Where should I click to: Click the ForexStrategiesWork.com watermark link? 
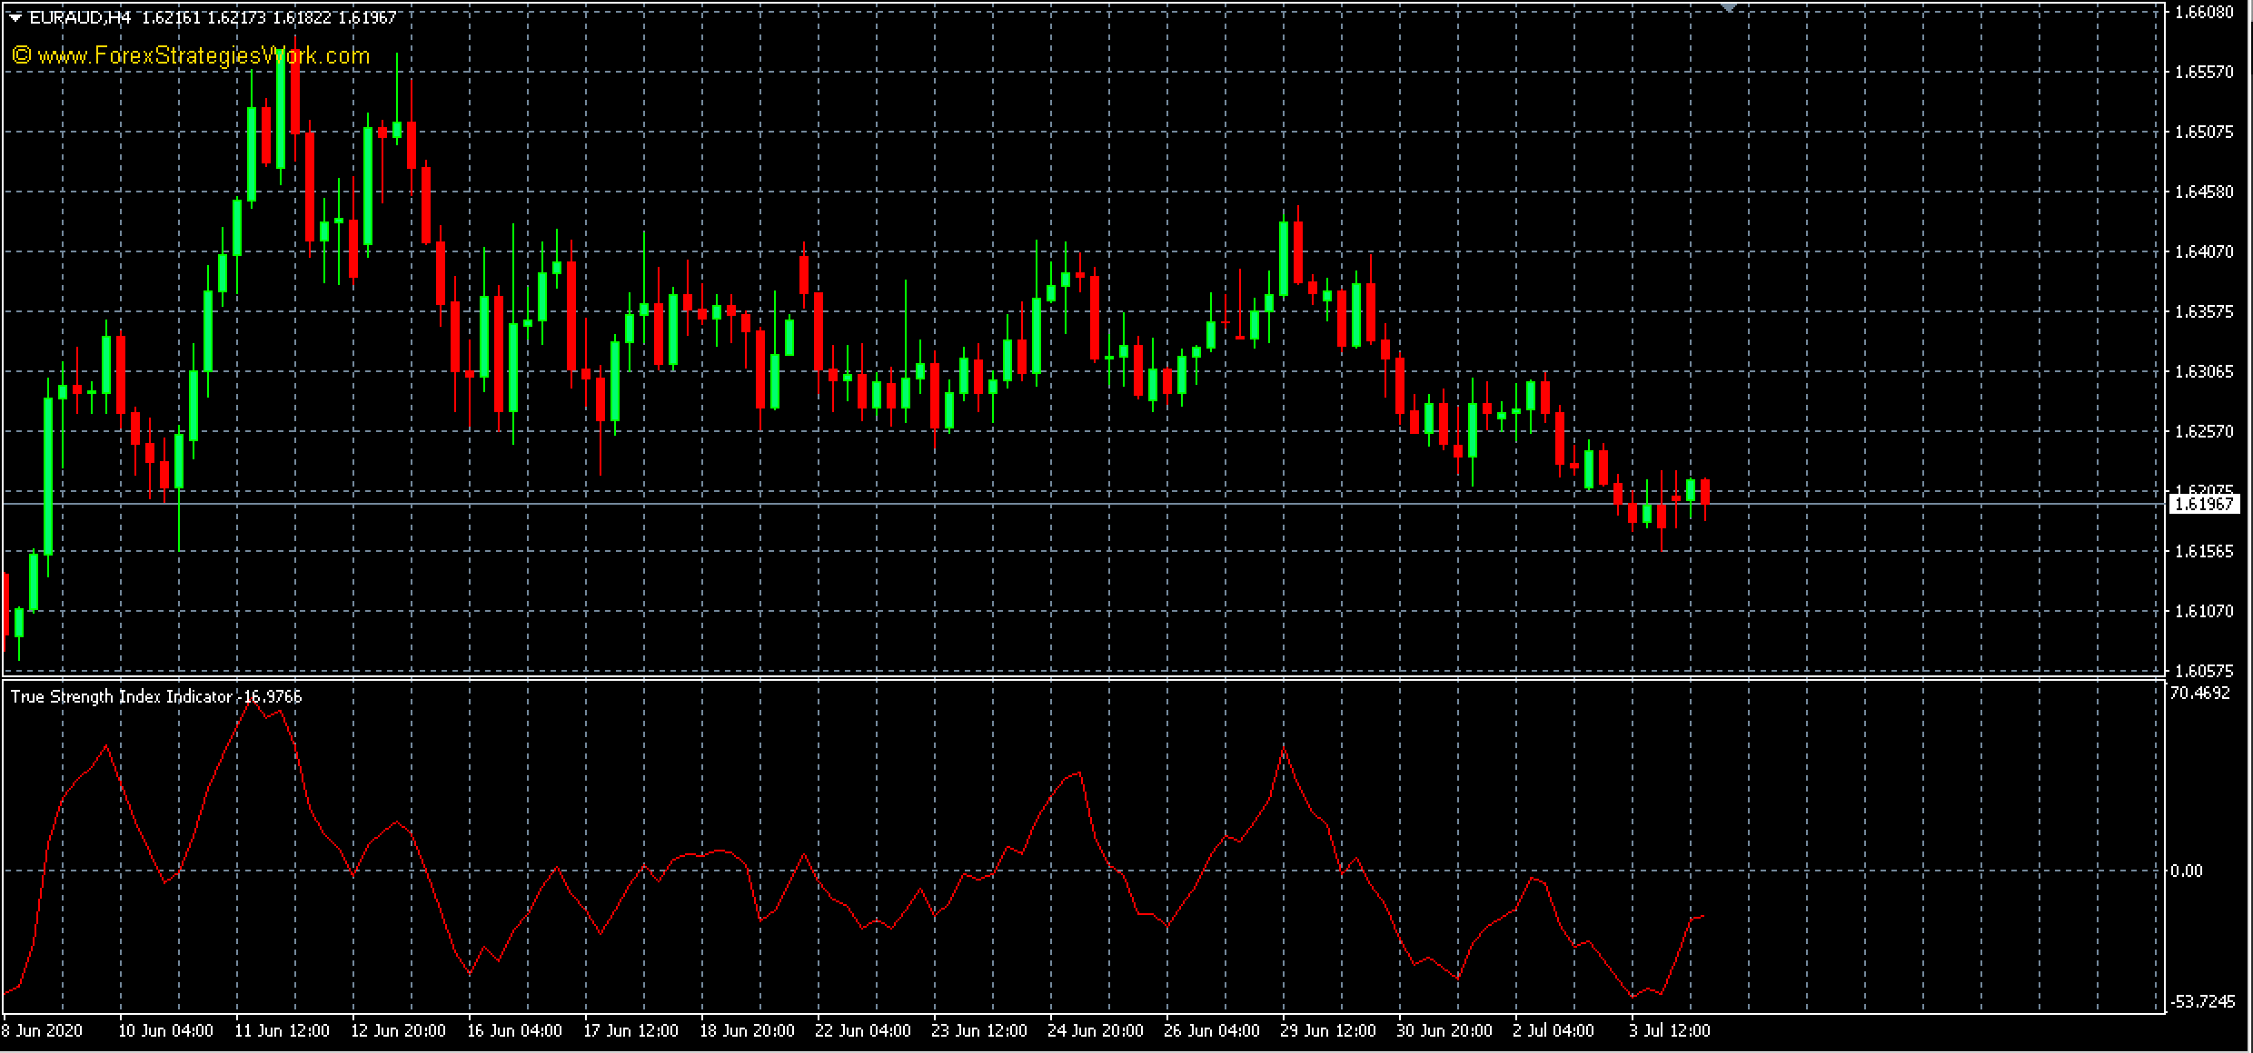pos(192,56)
